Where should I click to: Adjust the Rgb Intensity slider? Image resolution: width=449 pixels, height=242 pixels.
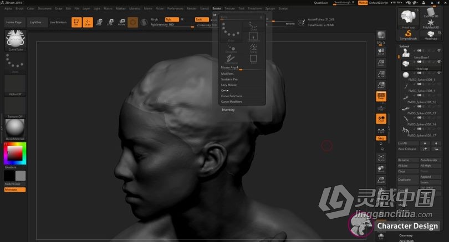click(172, 25)
